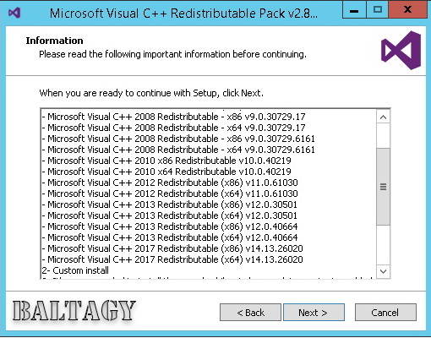Click the 2010 x64 Redistributable v10.0.40219 line
This screenshot has height=338, width=431.
coord(166,172)
